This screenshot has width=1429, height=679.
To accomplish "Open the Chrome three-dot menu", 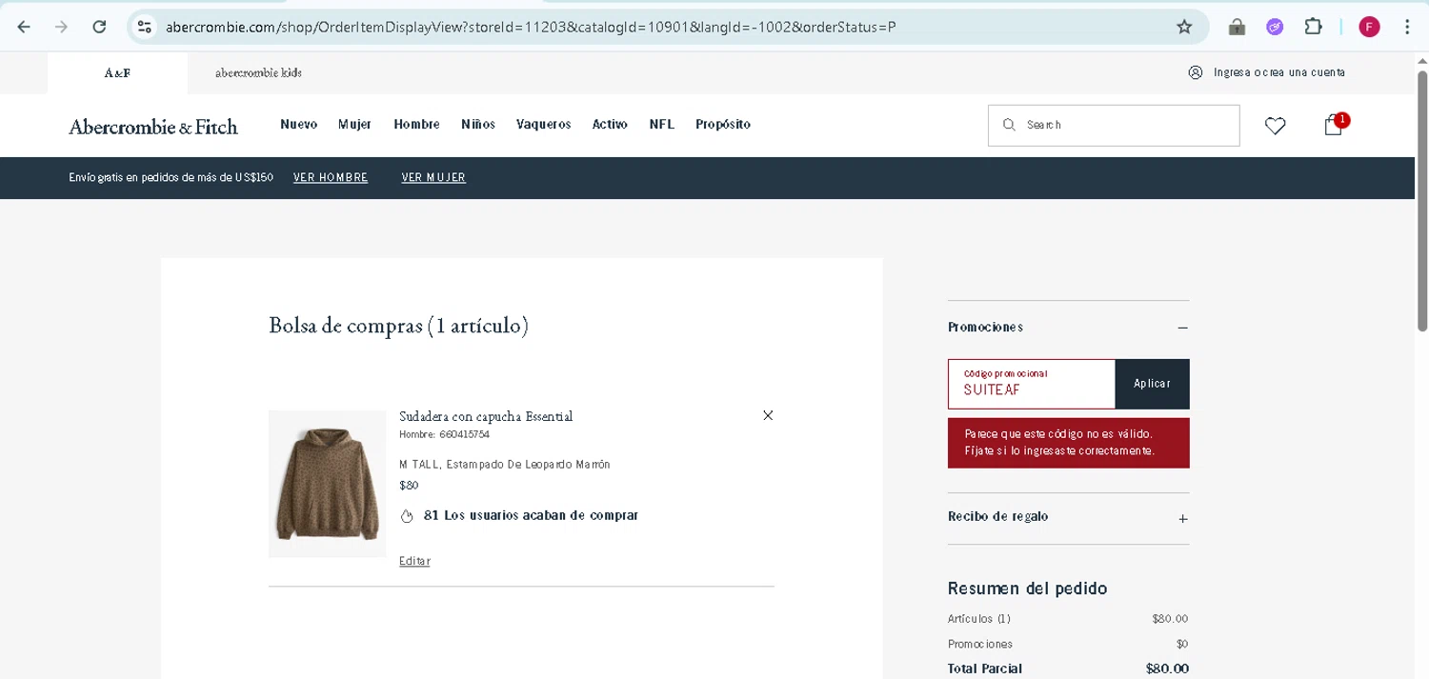I will [1407, 27].
